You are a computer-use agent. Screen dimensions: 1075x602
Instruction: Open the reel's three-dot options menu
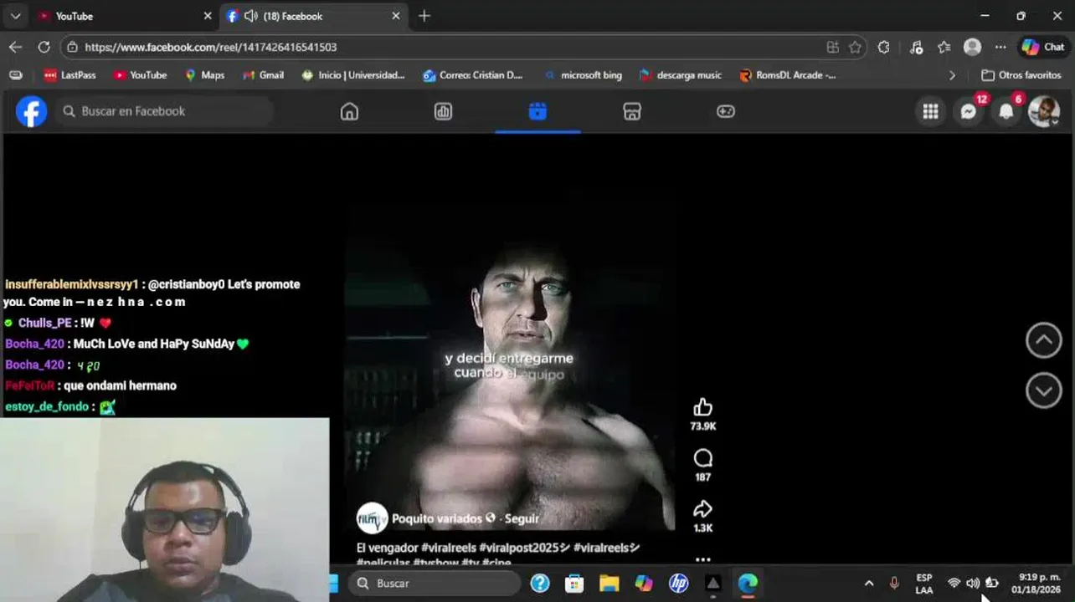pos(702,559)
